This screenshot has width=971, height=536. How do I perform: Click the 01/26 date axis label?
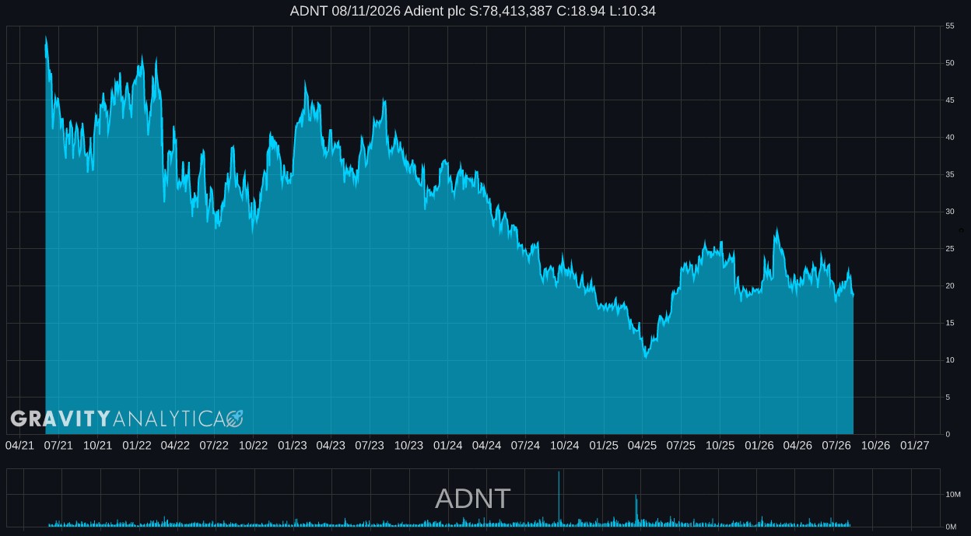(x=759, y=446)
